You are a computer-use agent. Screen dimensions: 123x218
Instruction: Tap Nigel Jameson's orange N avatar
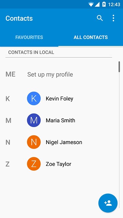coord(34,142)
